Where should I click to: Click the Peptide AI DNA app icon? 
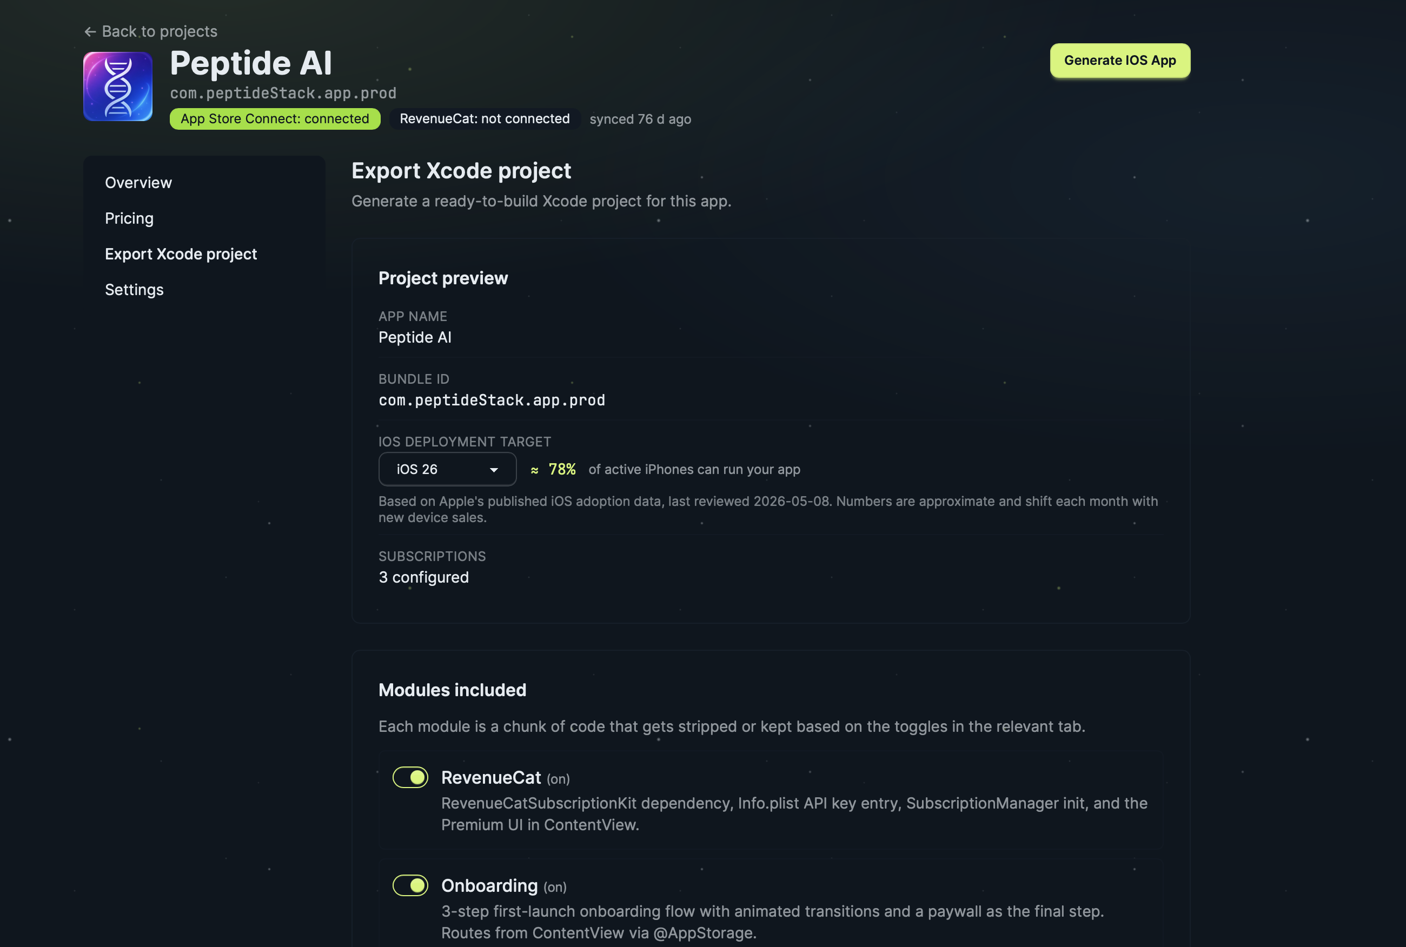click(118, 86)
